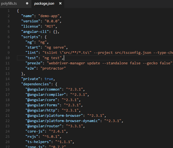Image resolution: width=173 pixels, height=148 pixels.
Task: Click the true value of "private"
Action: click(x=48, y=79)
